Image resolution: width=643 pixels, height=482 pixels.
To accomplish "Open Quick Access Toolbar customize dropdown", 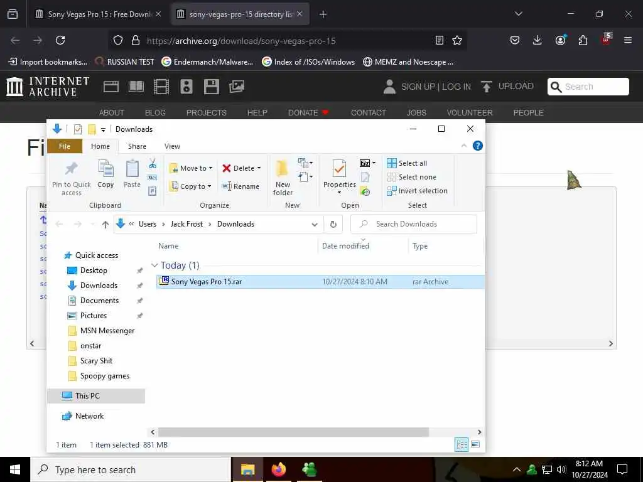I will [104, 129].
